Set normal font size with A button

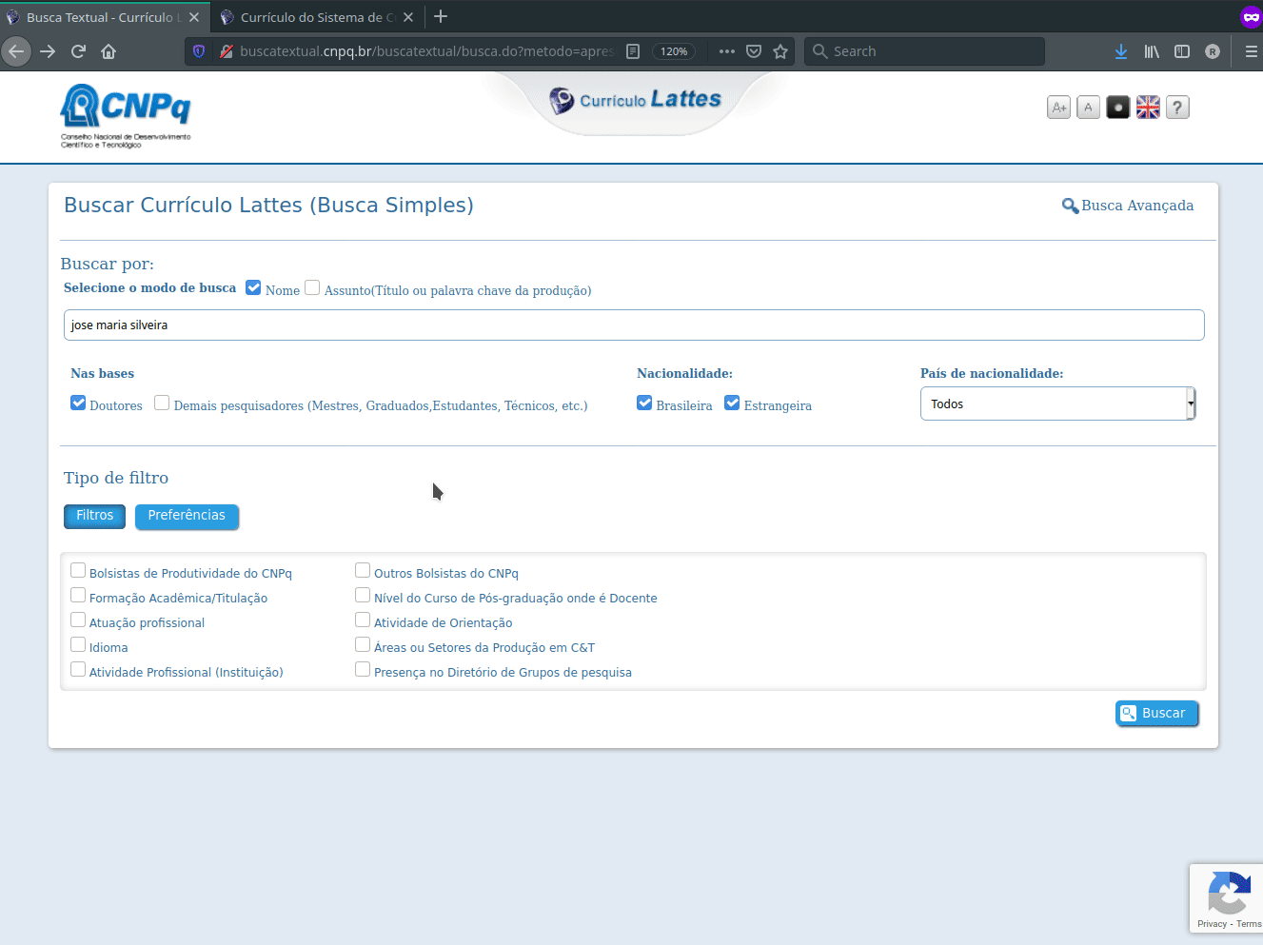point(1089,108)
